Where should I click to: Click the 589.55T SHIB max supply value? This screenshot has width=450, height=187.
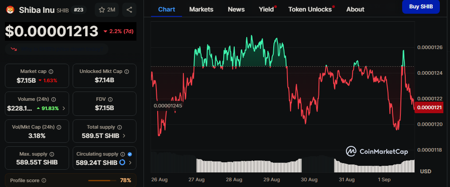[x=37, y=162]
